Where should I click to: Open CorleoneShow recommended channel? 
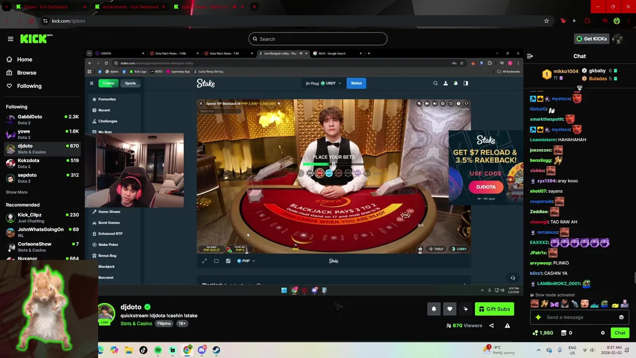coord(42,247)
